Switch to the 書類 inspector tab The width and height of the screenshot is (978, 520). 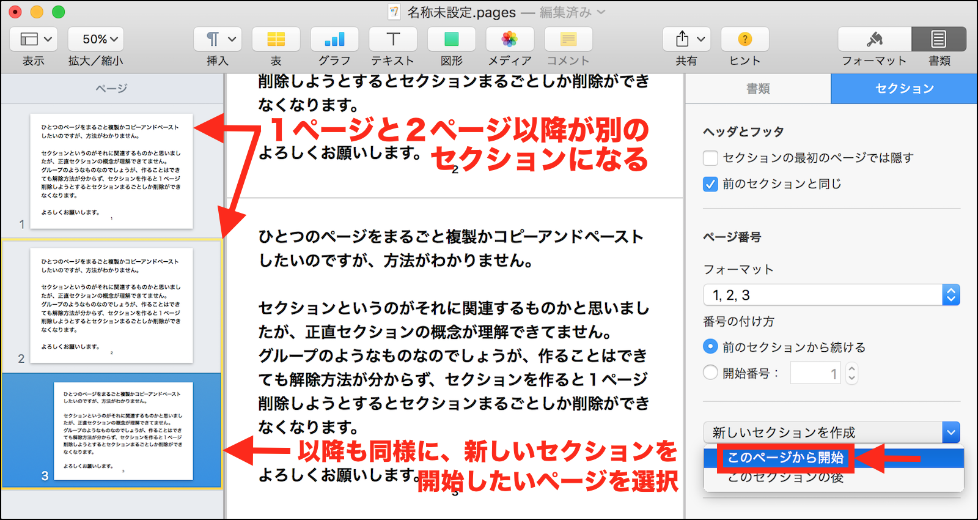pos(758,89)
